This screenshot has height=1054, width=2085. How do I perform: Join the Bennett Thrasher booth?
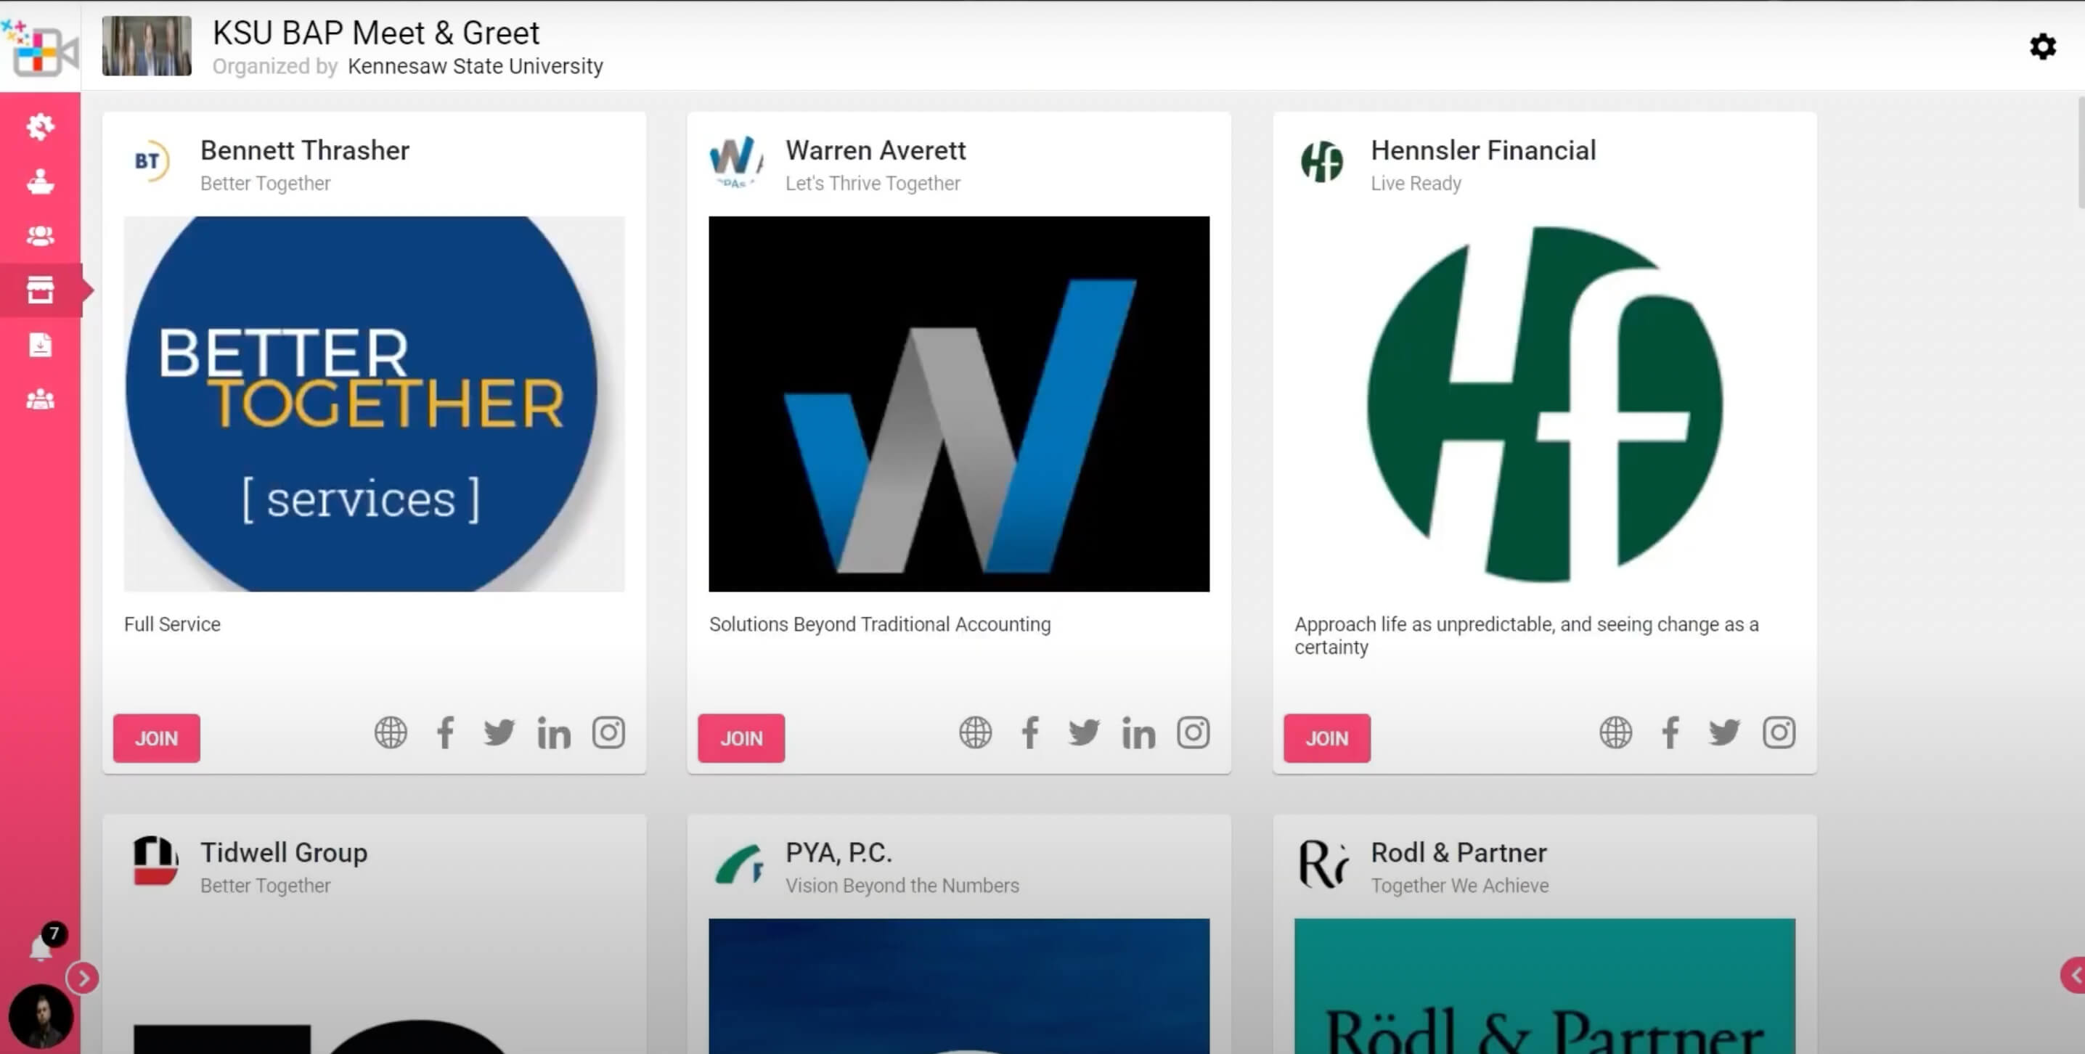click(156, 738)
